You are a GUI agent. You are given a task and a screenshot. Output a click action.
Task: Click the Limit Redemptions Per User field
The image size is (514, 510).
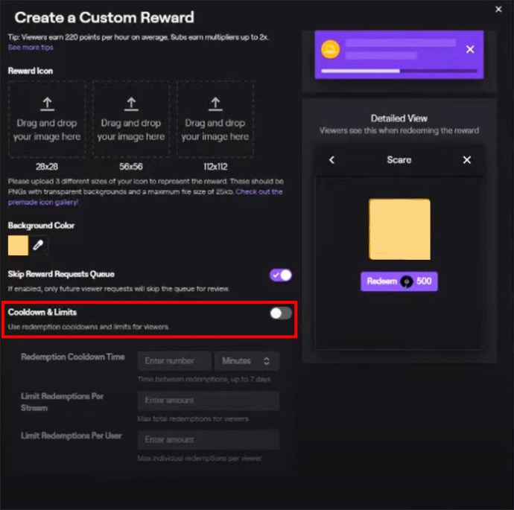click(209, 439)
